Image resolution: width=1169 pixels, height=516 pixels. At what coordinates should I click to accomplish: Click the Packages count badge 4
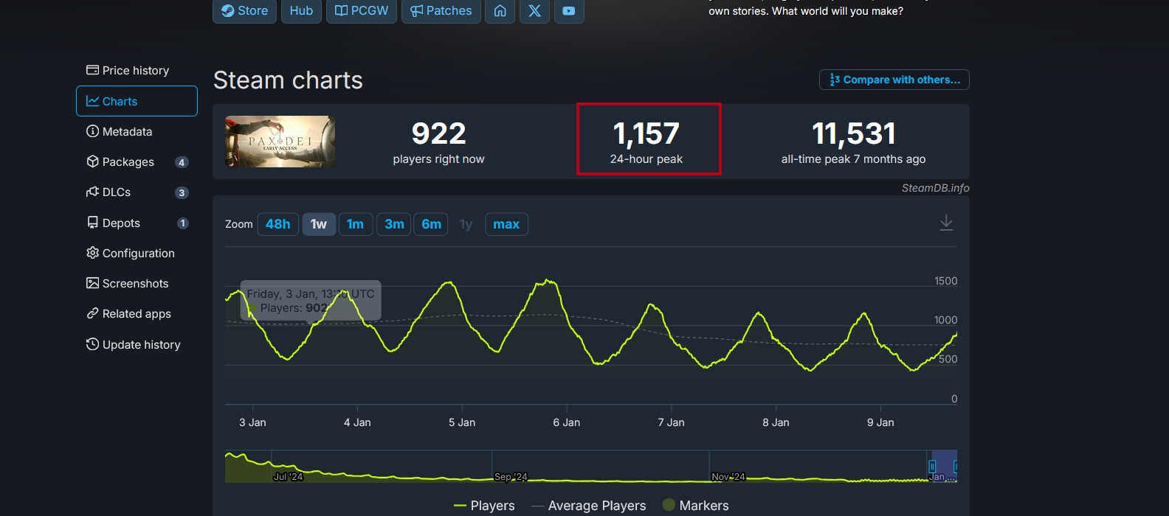point(182,162)
